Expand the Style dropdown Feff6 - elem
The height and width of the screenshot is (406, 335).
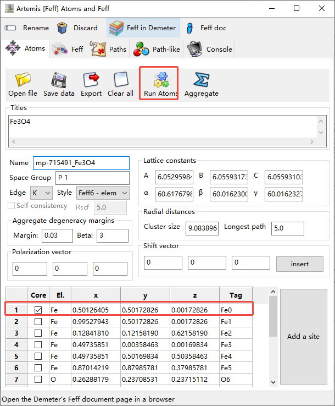[x=102, y=193]
